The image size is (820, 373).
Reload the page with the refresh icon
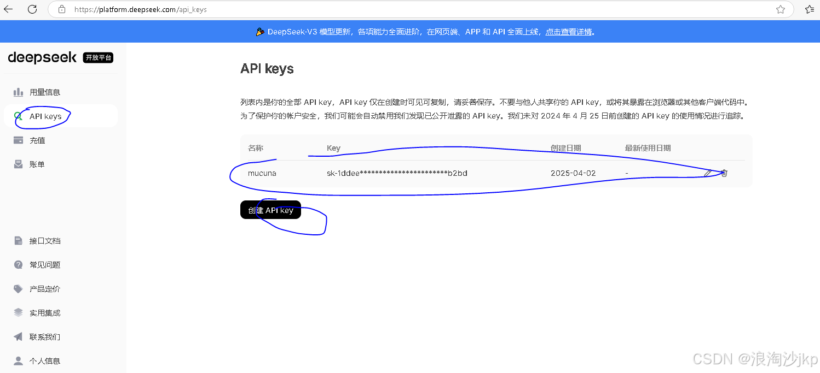tap(32, 9)
